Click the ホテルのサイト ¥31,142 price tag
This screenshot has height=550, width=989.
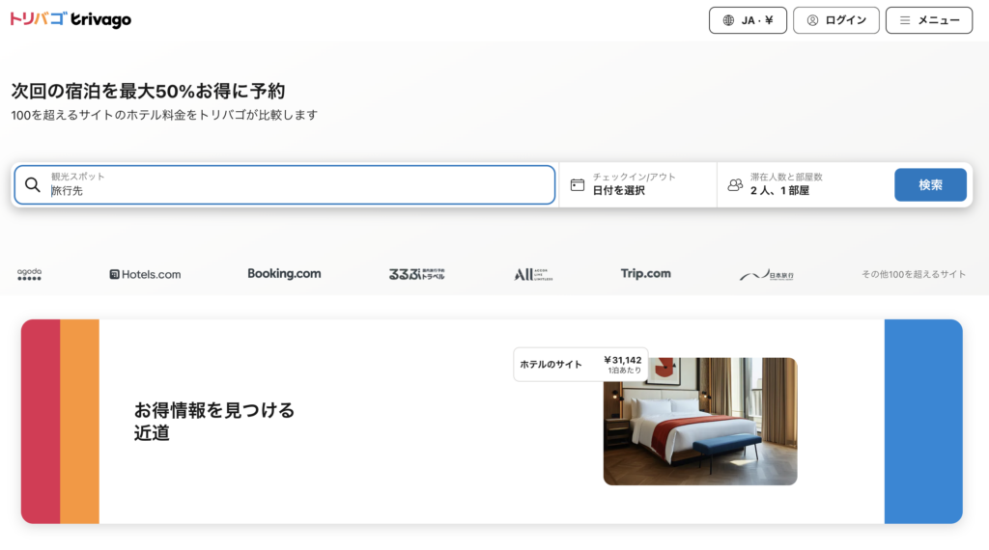click(579, 364)
